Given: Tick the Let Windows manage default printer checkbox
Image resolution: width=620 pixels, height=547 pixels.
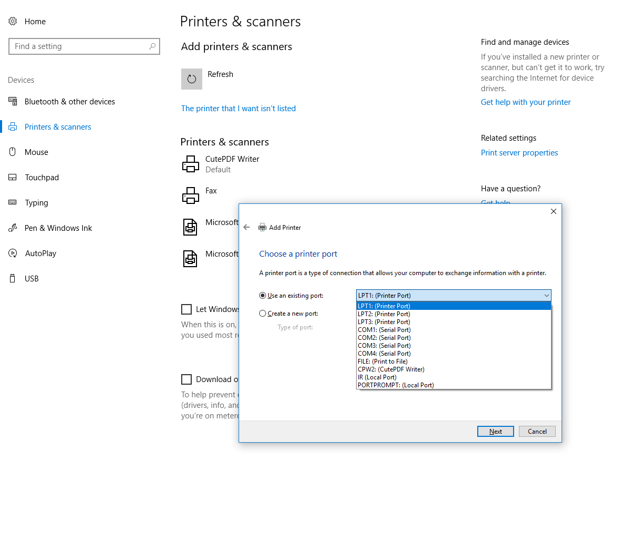Looking at the screenshot, I should tap(186, 309).
